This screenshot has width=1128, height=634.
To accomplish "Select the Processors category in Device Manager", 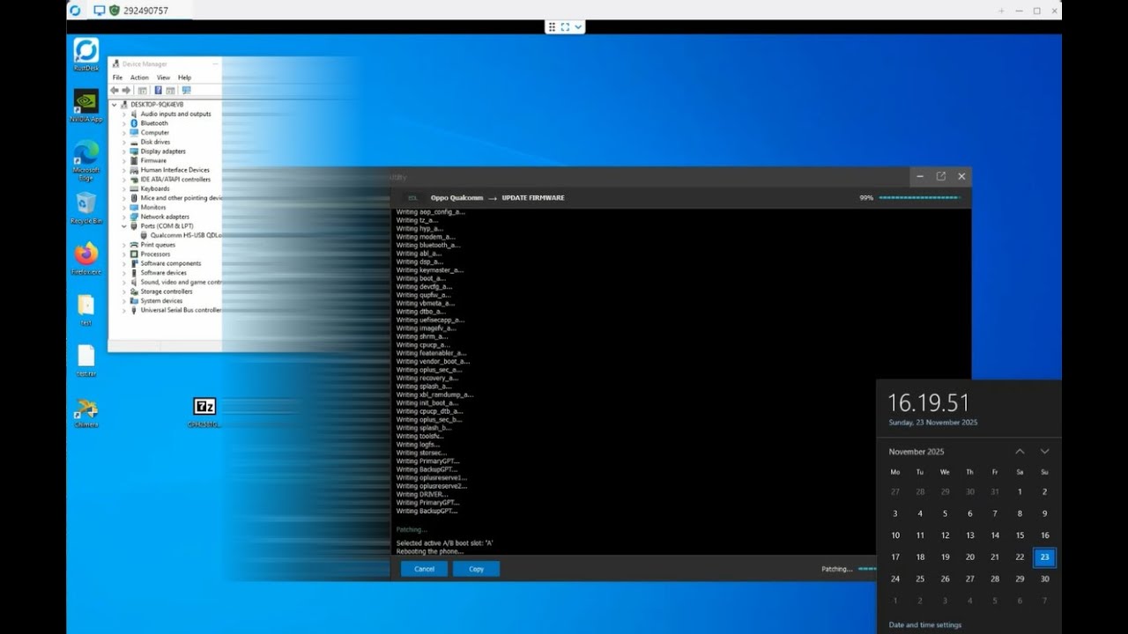I will click(x=155, y=254).
